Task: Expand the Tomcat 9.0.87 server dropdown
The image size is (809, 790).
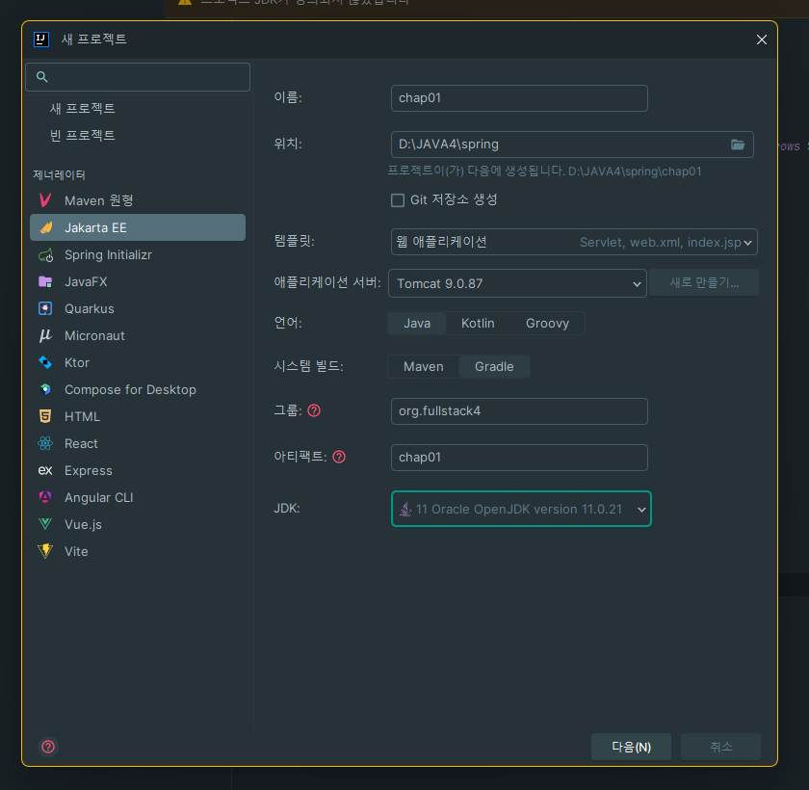Action: [x=517, y=283]
